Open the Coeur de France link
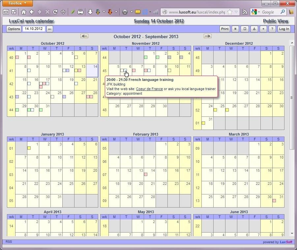297x250 pixels. [149, 89]
